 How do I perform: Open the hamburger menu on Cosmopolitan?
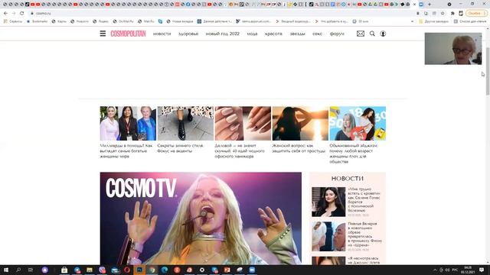pyautogui.click(x=103, y=34)
